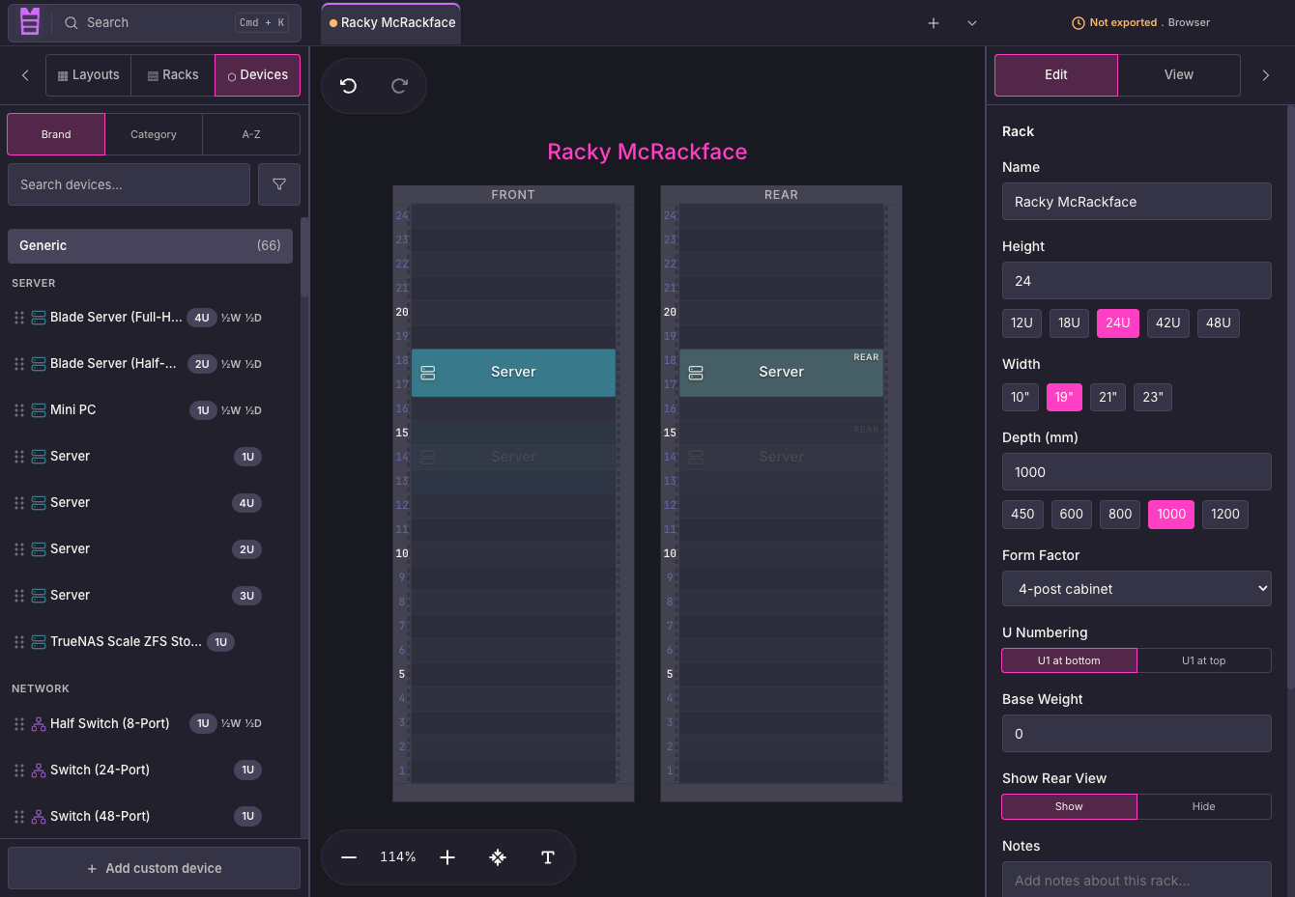Image resolution: width=1295 pixels, height=897 pixels.
Task: Zoom in with the plus icon
Action: tap(447, 857)
